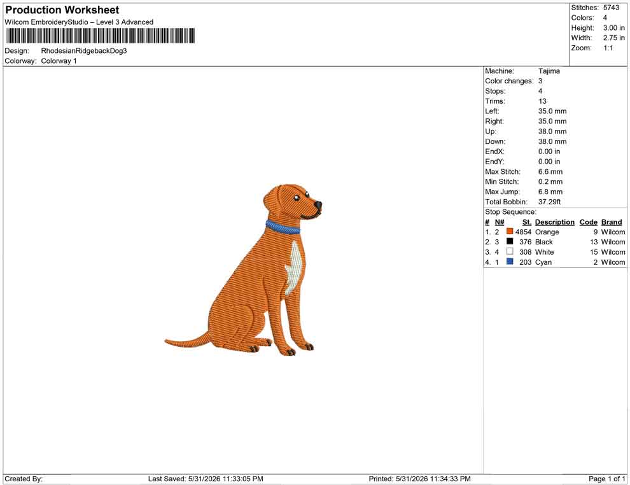Click the Max Stitch value 6.6 mm
630x485 pixels.
[550, 172]
